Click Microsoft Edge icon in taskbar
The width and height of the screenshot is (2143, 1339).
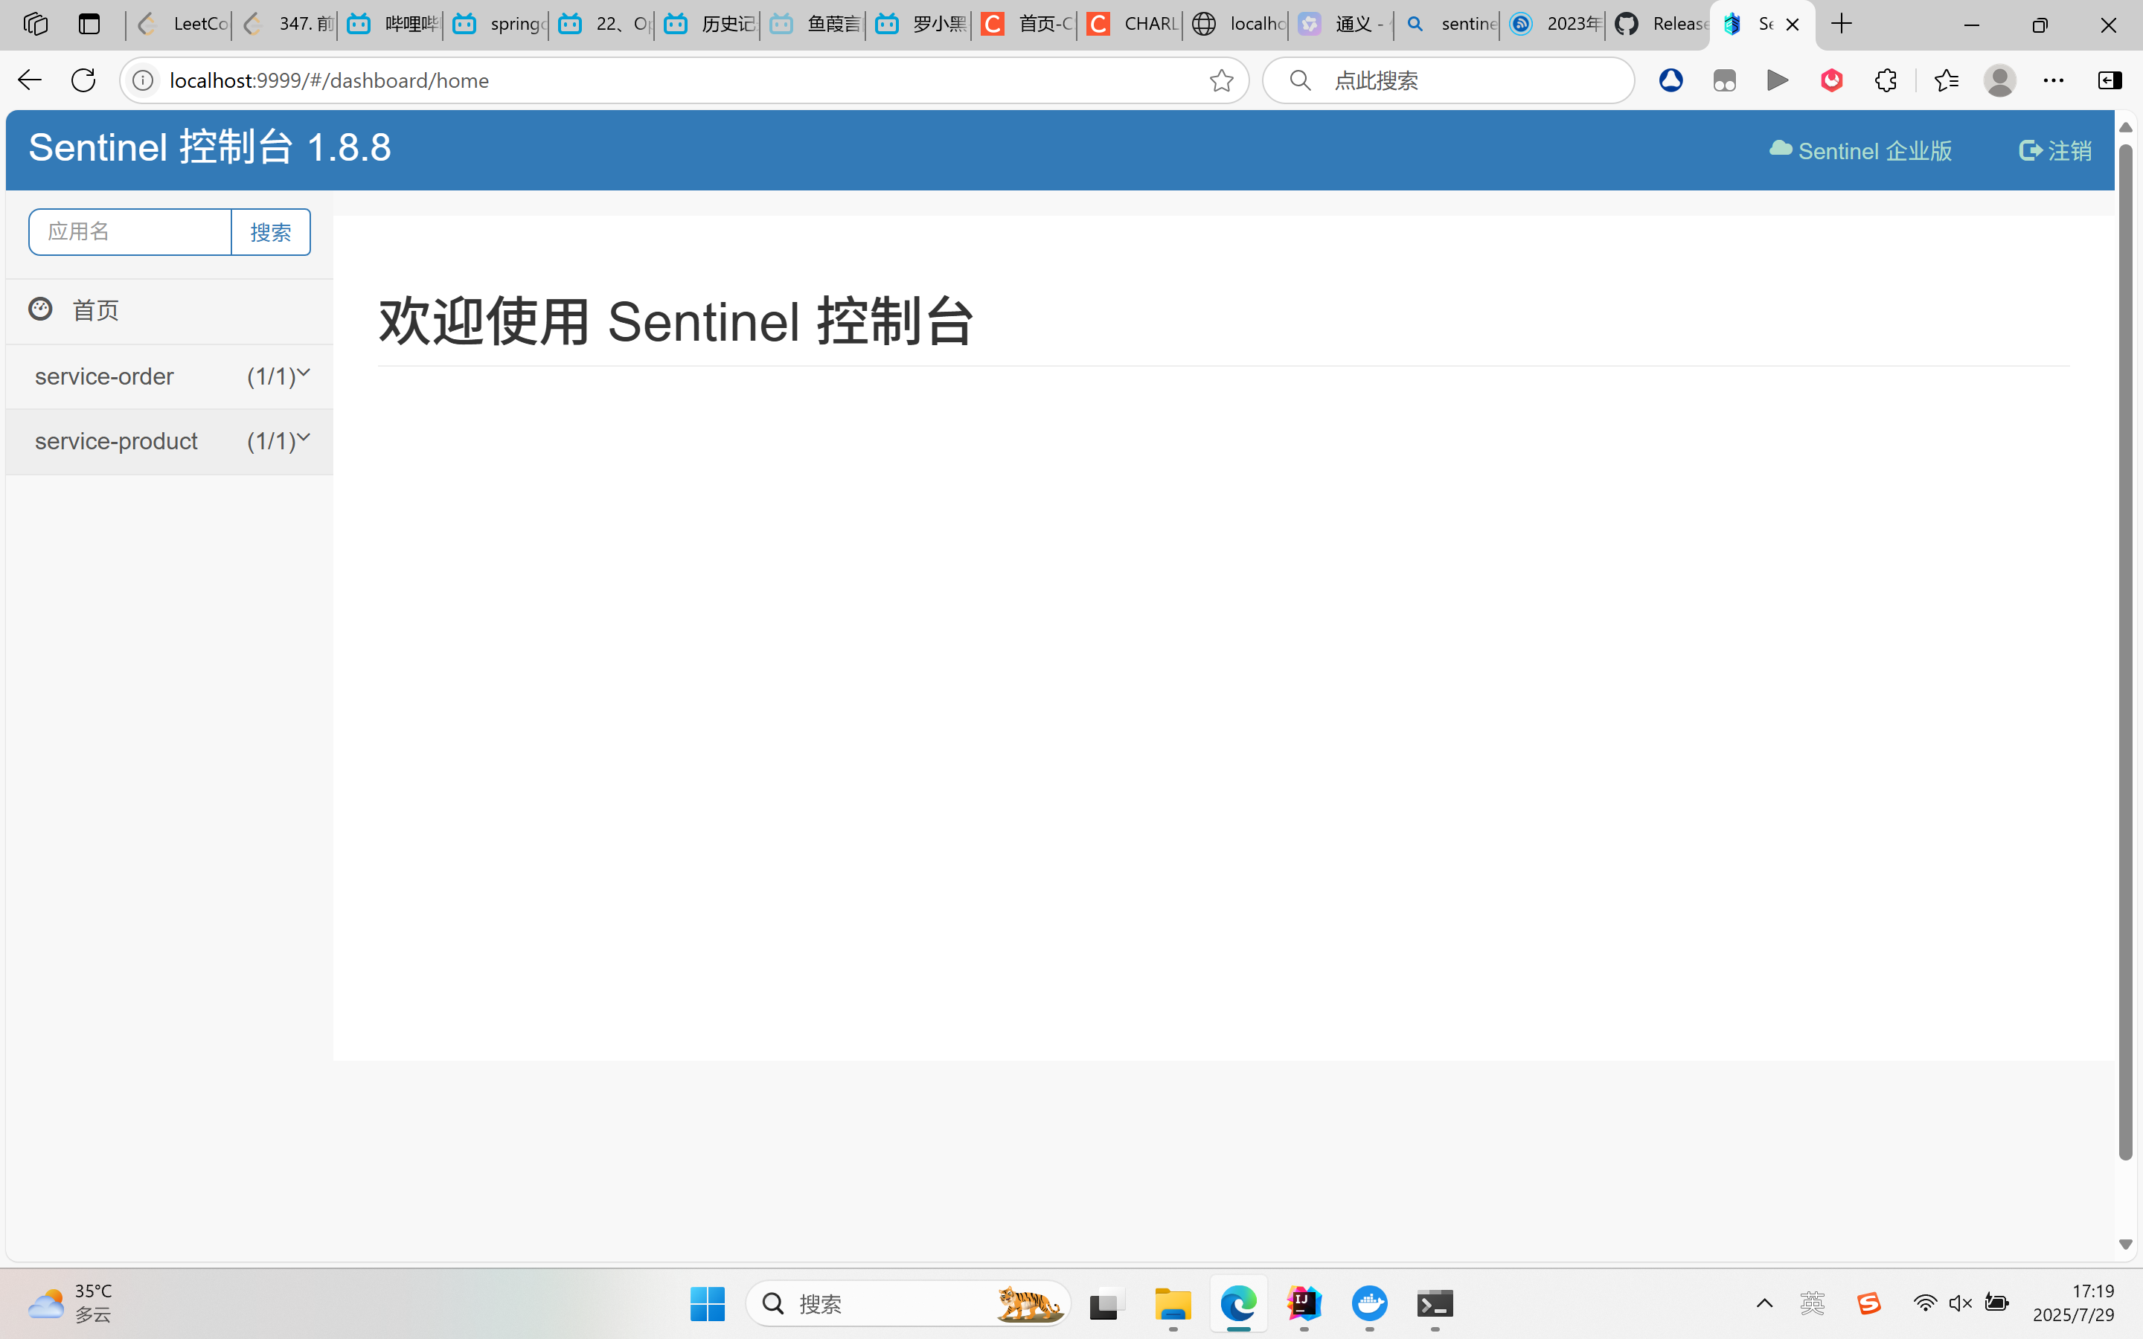pos(1238,1303)
